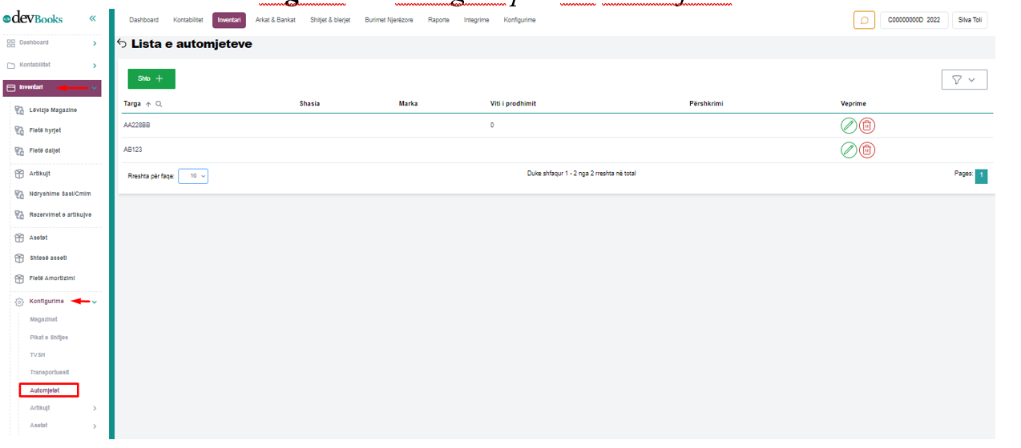Click the edit pencil icon for AA228BB
The width and height of the screenshot is (1021, 448).
[849, 126]
